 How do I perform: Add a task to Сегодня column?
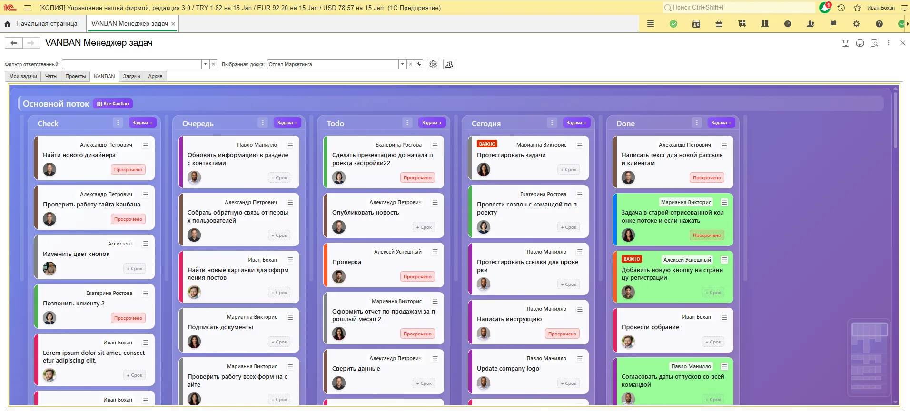pyautogui.click(x=577, y=123)
